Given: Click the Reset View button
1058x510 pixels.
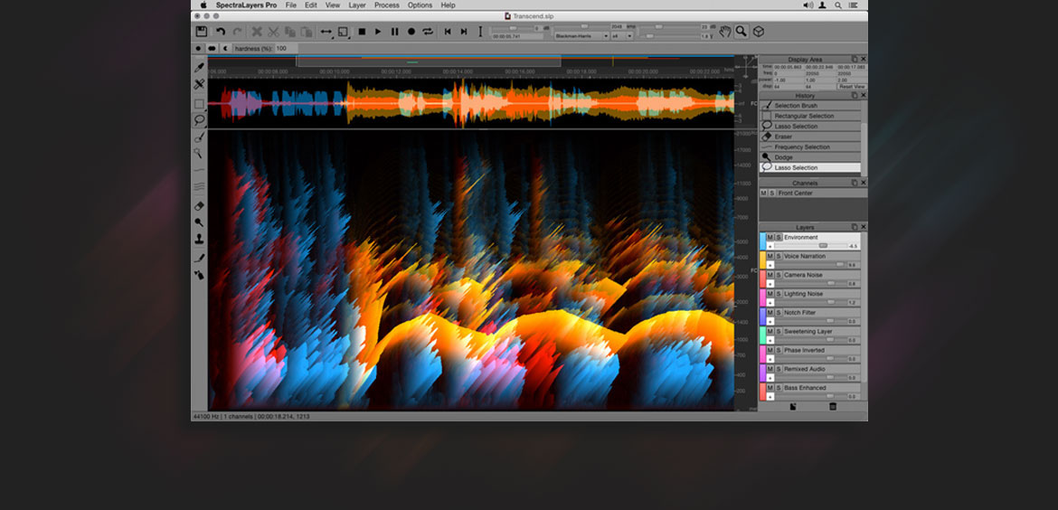Looking at the screenshot, I should pos(851,87).
